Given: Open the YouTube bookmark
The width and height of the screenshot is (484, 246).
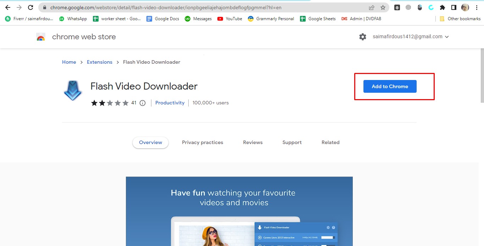Looking at the screenshot, I should coord(230,19).
